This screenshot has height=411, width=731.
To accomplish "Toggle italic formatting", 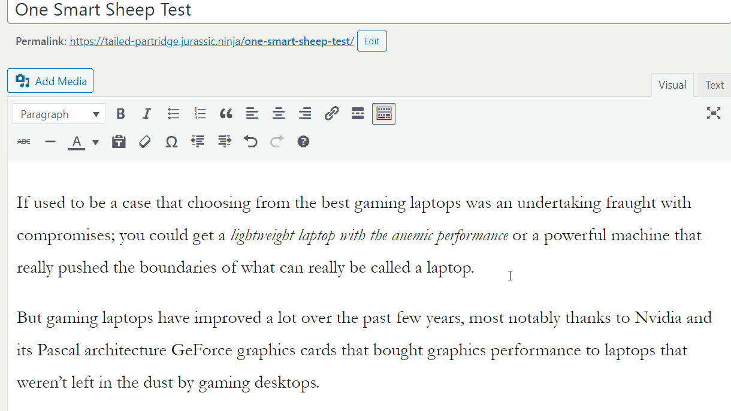I will click(147, 114).
